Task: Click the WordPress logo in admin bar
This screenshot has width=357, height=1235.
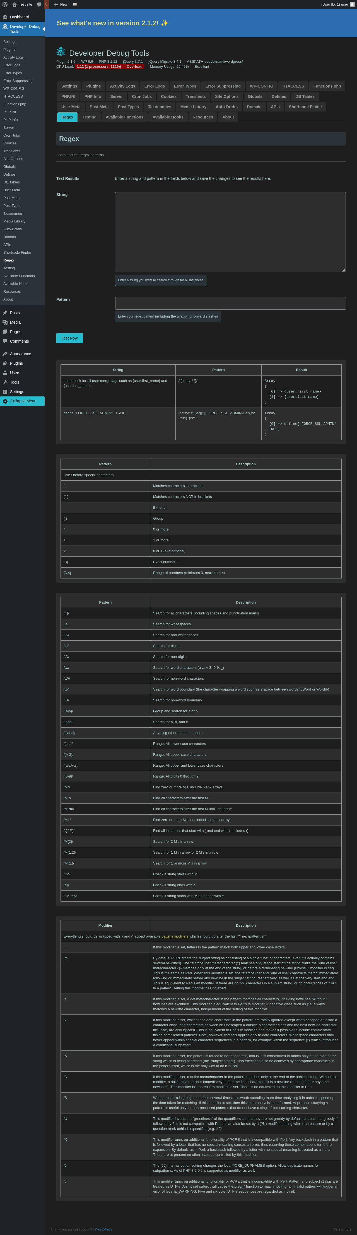Action: click(5, 4)
